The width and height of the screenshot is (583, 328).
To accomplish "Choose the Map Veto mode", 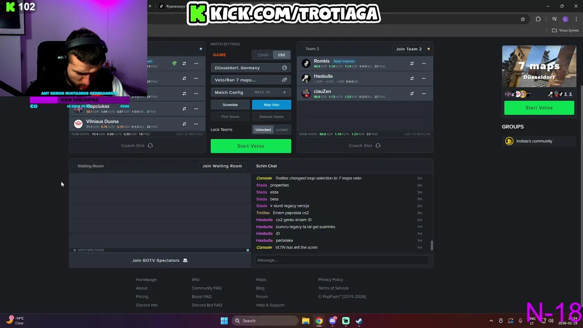I will pyautogui.click(x=271, y=105).
